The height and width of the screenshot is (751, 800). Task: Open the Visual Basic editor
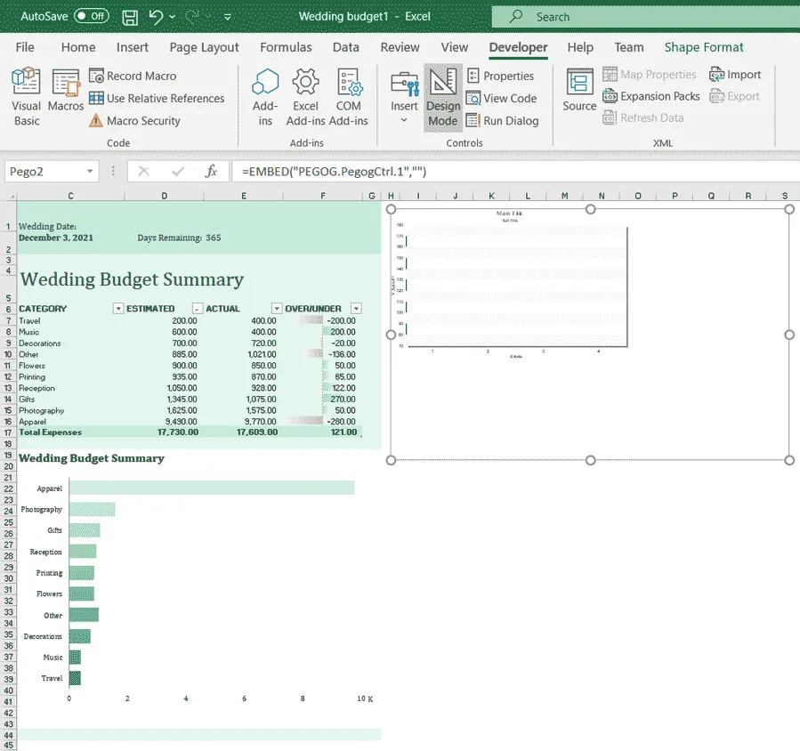pos(26,95)
